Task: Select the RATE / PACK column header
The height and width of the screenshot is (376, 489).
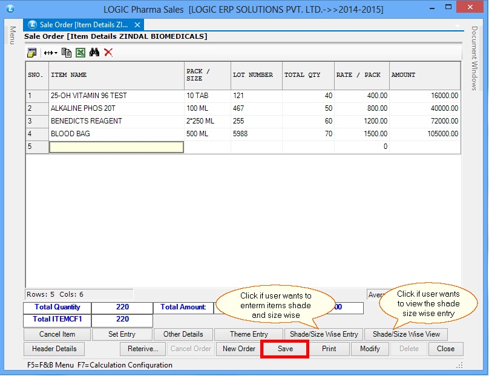Action: pyautogui.click(x=362, y=75)
